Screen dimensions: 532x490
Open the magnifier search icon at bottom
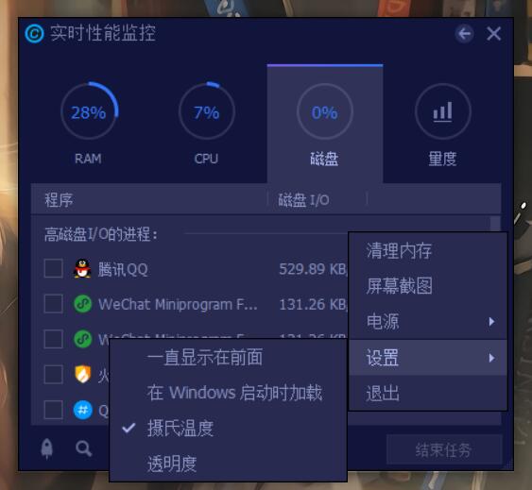(x=83, y=448)
